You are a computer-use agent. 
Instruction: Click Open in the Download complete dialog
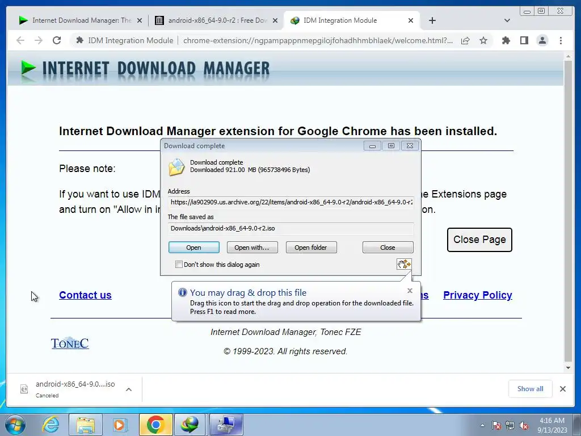click(194, 248)
